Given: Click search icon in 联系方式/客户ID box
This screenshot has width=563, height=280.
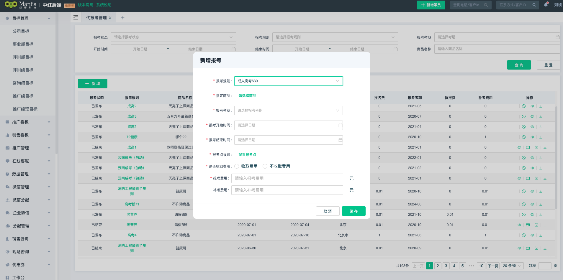Looking at the screenshot, I should (x=534, y=5).
